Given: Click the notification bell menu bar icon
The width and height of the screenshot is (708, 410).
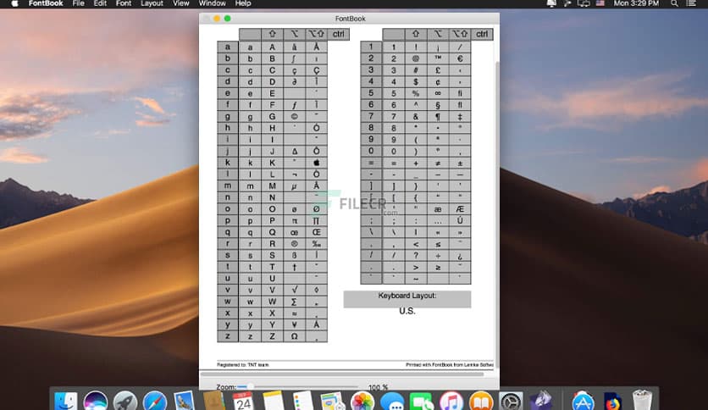Looking at the screenshot, I should pyautogui.click(x=551, y=3).
